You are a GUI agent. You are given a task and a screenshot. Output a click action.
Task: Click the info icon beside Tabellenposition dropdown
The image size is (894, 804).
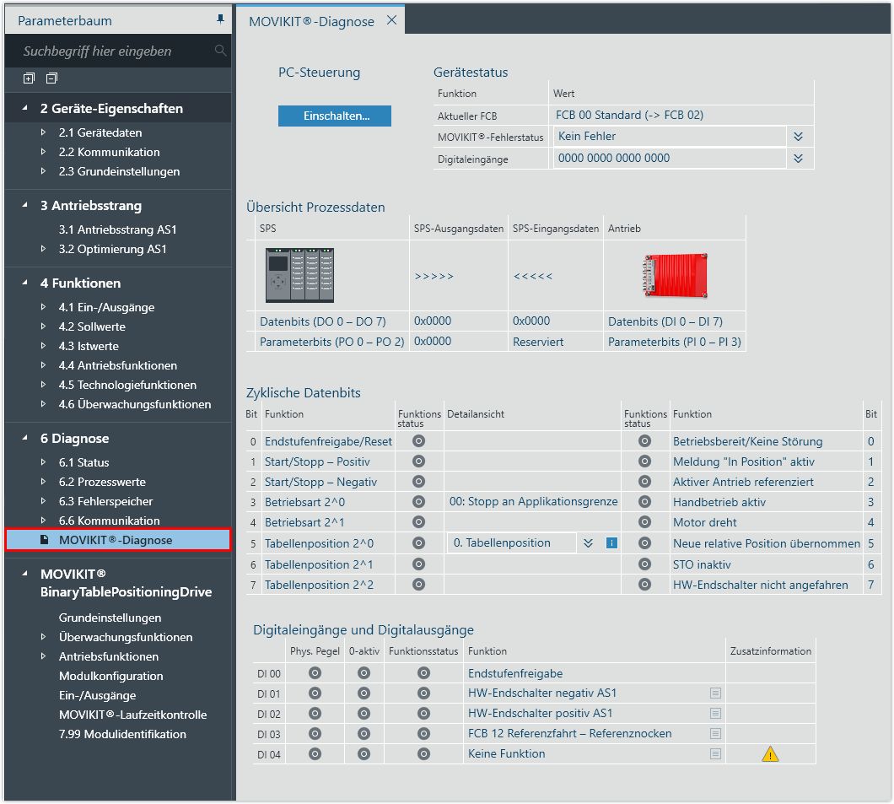tap(611, 543)
